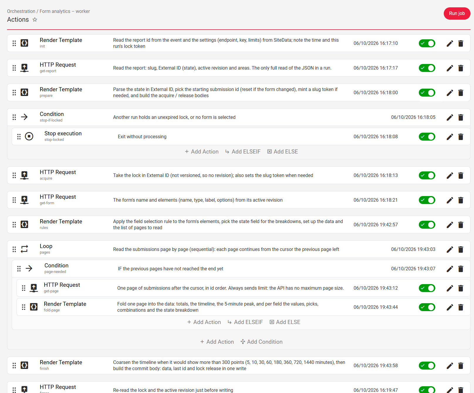Delete the stop-locked Stop execution action
Image resolution: width=474 pixels, height=393 pixels.
point(461,137)
